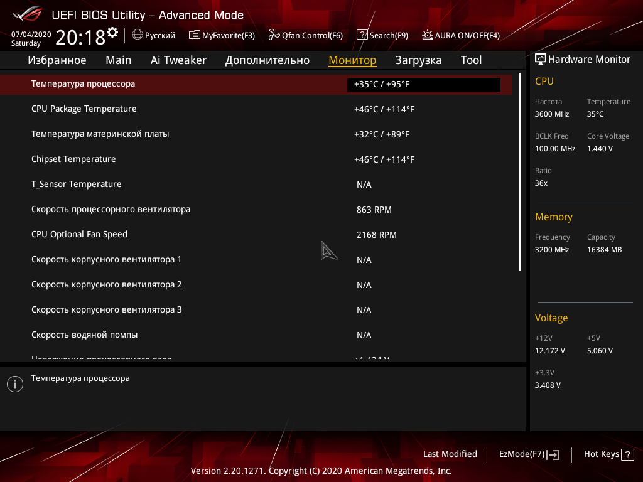Select the +35°C / +95°F value field
Screen dimensions: 643x482
pos(424,85)
